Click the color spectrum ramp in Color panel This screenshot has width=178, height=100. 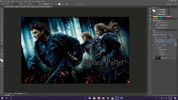pyautogui.click(x=162, y=17)
